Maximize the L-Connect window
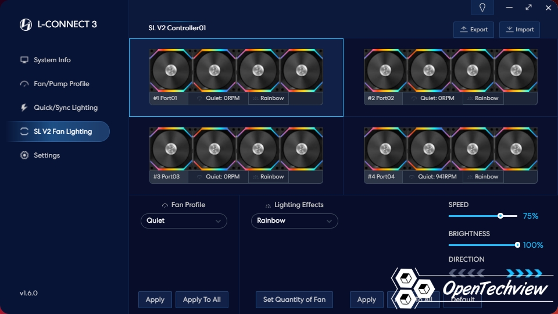The image size is (558, 314). tap(528, 8)
